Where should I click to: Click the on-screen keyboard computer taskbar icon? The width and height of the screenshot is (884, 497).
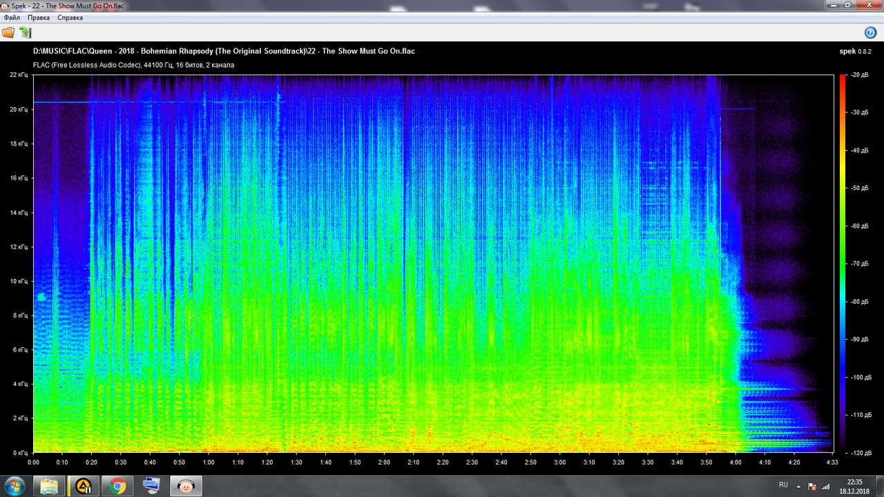pyautogui.click(x=151, y=486)
